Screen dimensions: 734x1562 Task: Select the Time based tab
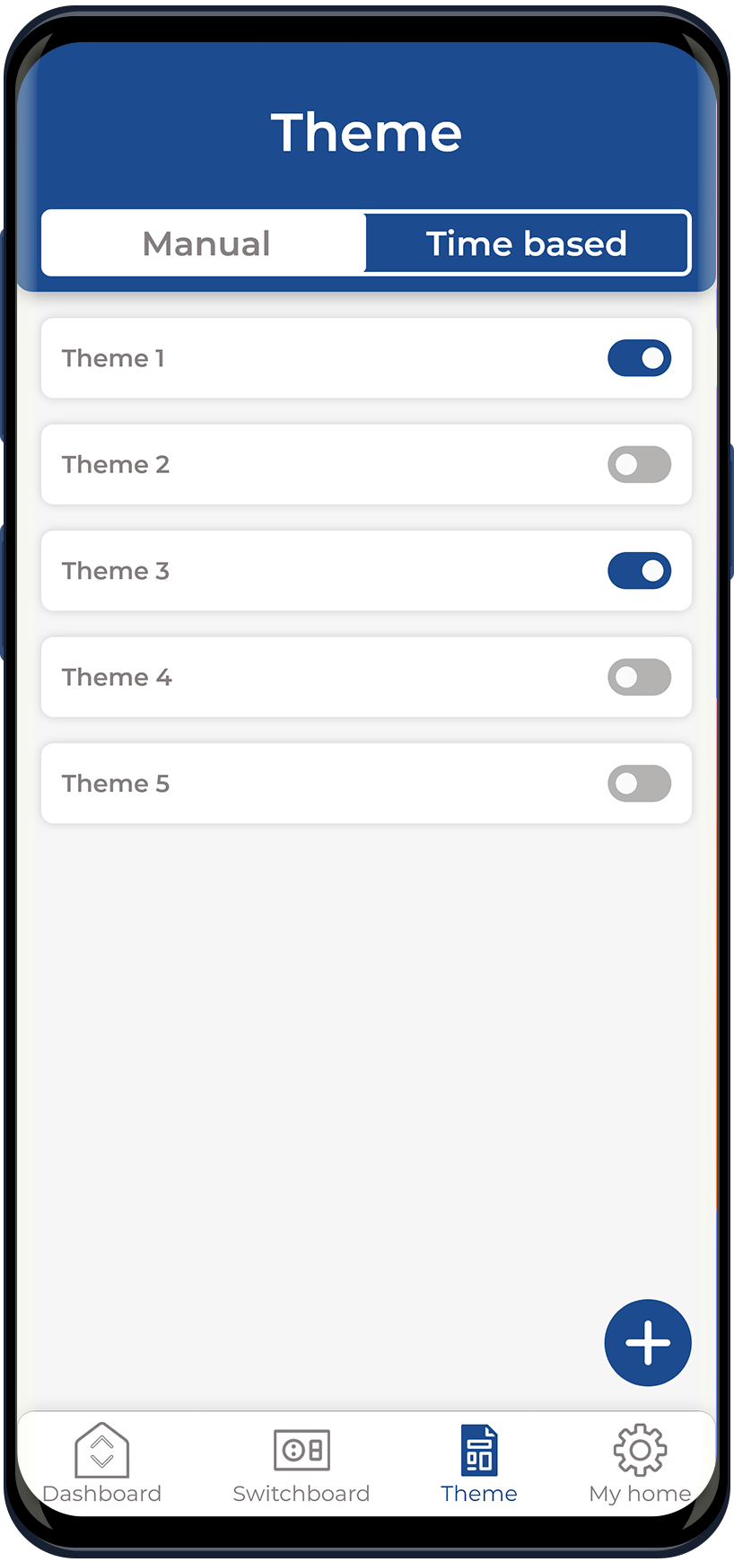tap(527, 243)
